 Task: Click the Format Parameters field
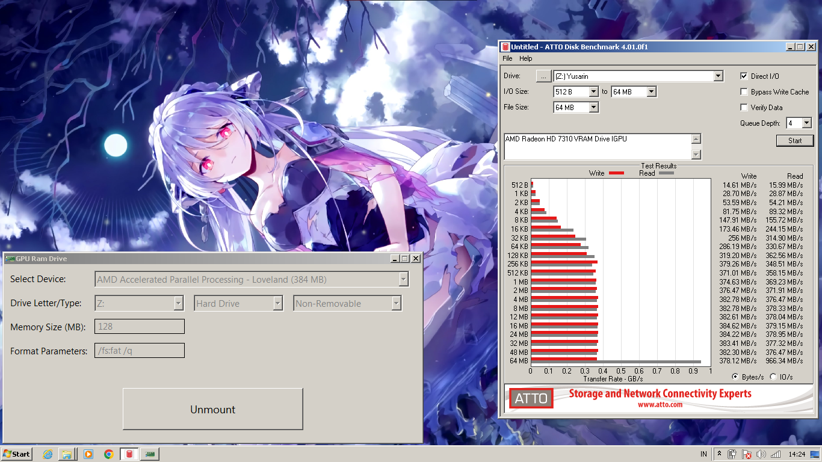click(140, 351)
